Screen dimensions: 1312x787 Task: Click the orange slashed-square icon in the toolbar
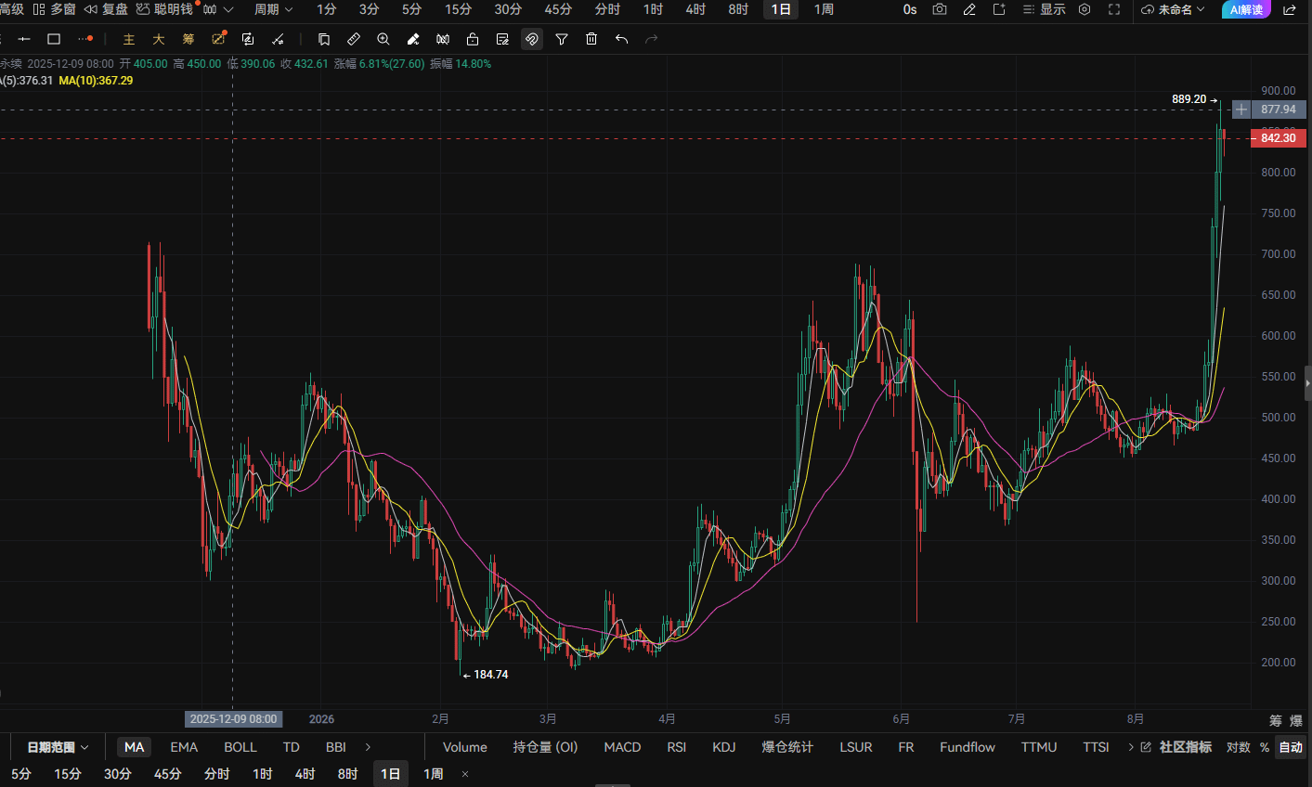point(218,39)
